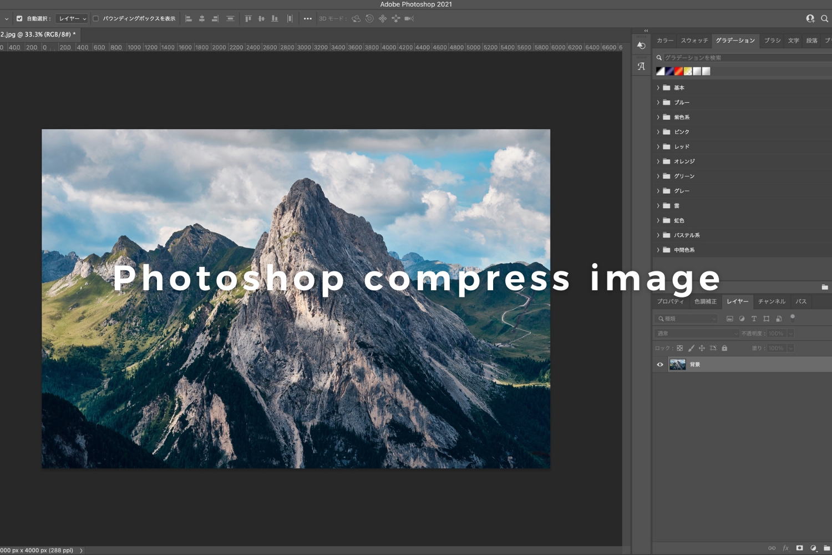Filter layers by smart object icon
This screenshot has width=832, height=555.
(779, 319)
